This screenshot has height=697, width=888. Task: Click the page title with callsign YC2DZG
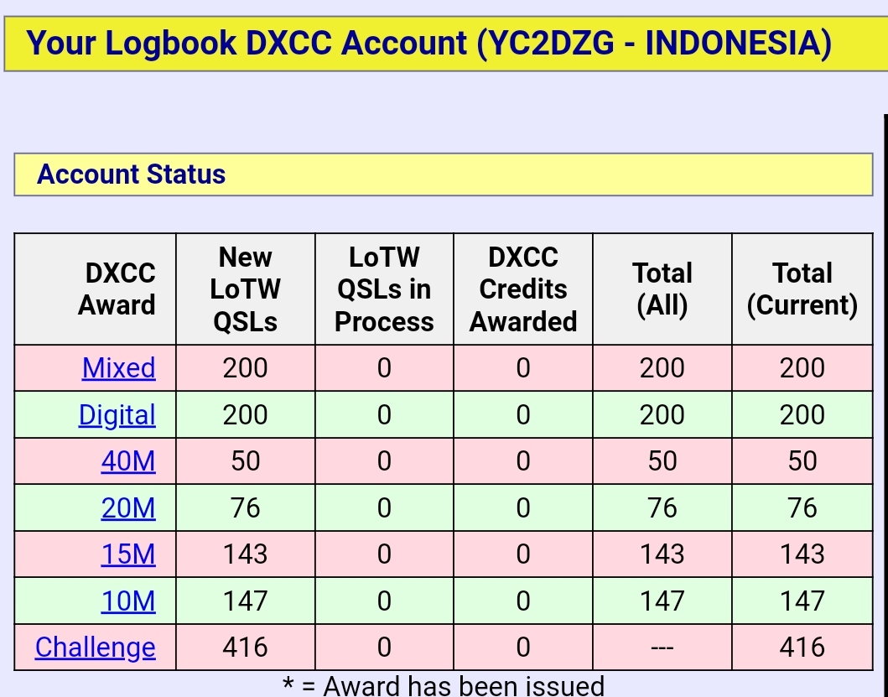[428, 43]
